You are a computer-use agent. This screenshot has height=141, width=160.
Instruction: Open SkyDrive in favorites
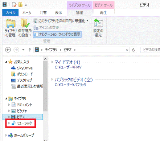(x=25, y=68)
